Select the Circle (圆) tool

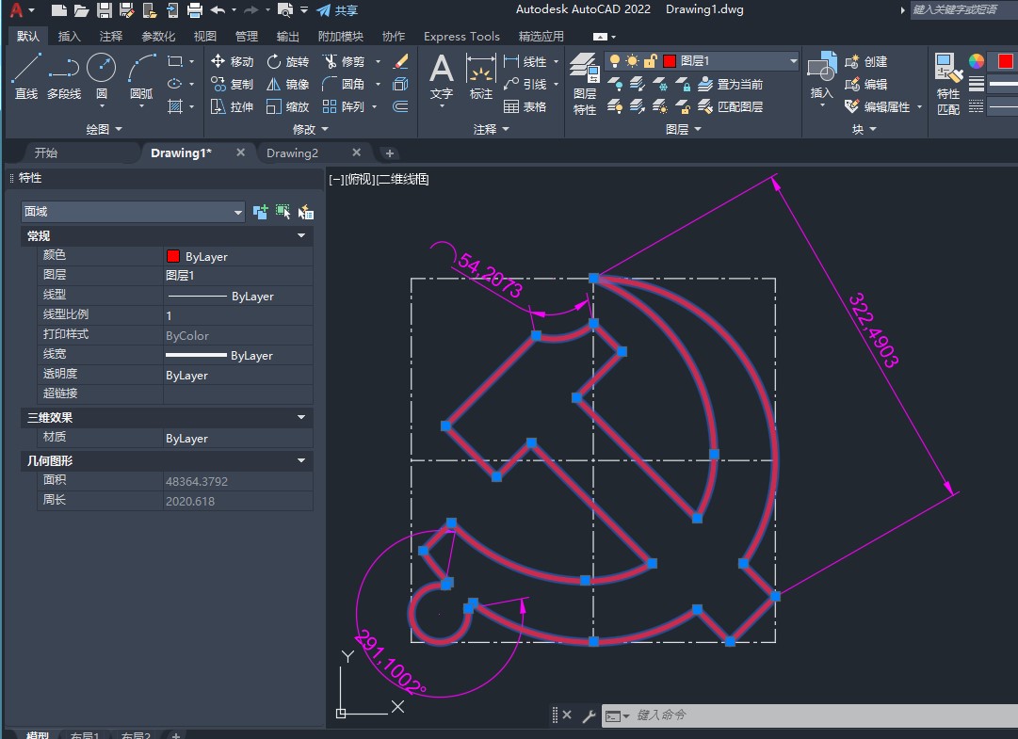pyautogui.click(x=102, y=76)
